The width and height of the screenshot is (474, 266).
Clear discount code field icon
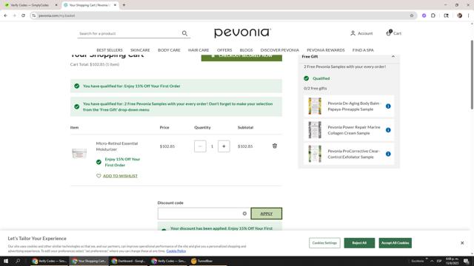[x=244, y=214]
